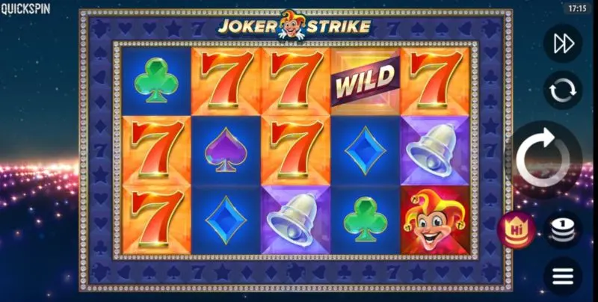598x302 pixels.
Task: Click the large spin button
Action: coord(545,159)
